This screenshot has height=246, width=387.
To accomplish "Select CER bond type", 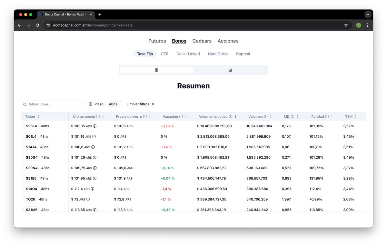I will pos(164,54).
